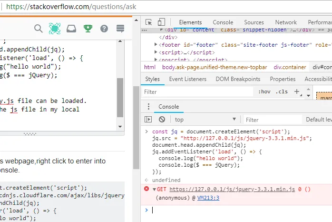Click the browser address bar URL
Viewport: 332px width, 222px height.
(71, 7)
